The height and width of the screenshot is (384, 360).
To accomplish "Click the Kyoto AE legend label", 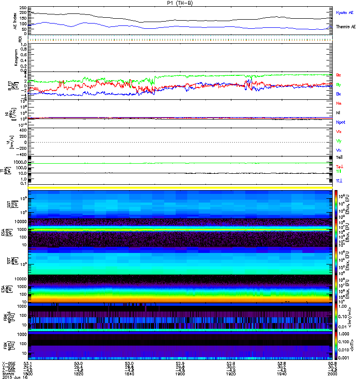I will [x=346, y=12].
